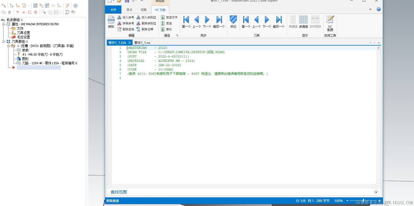Click the 标记 (Mark) sync icon
Screen dimensions: 414x206
click(233, 22)
